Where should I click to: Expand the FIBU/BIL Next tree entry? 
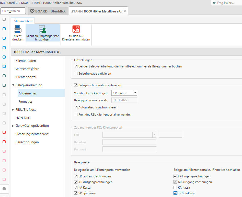click(13, 109)
